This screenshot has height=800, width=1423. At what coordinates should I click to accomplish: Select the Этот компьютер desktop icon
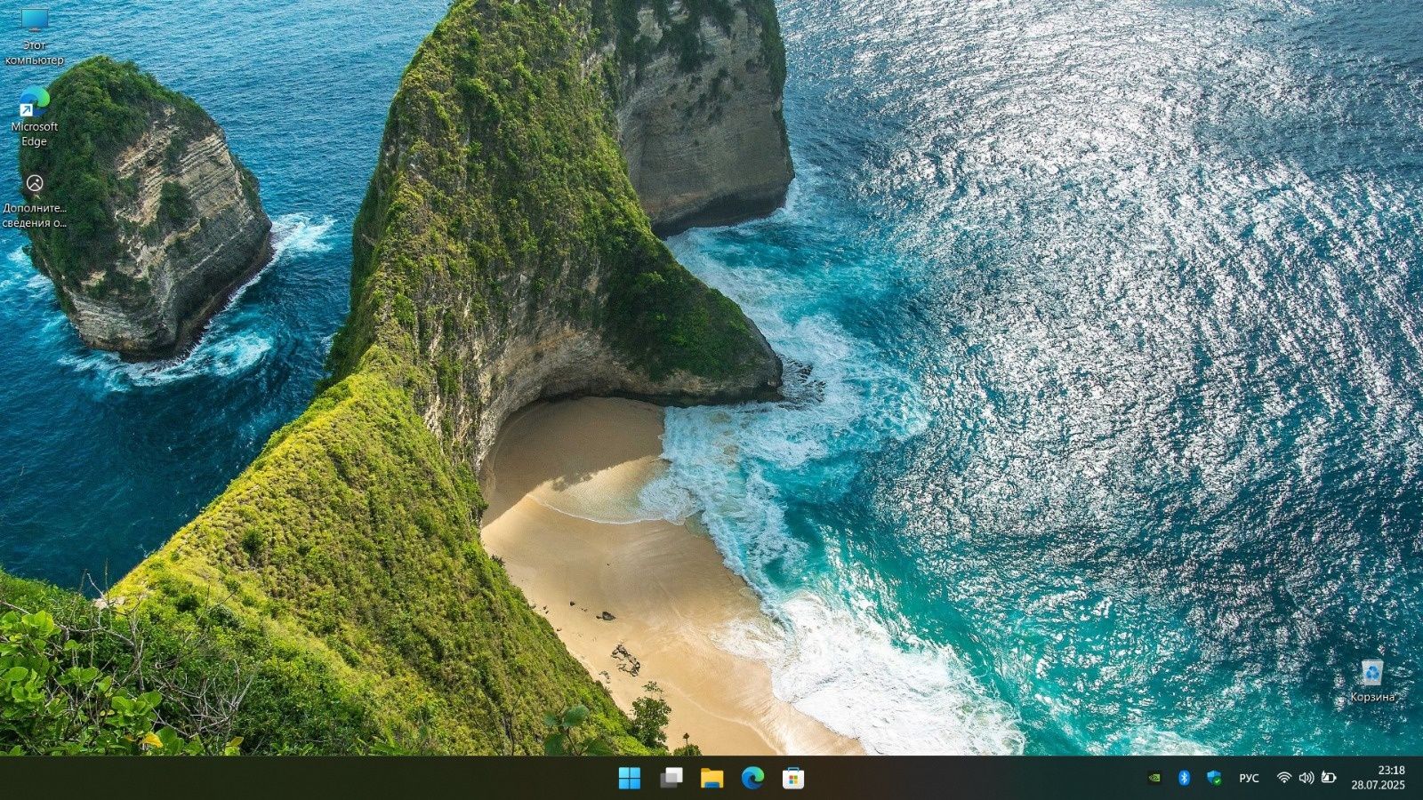(35, 36)
